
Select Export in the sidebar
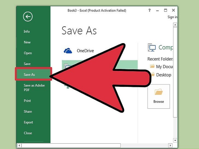(28, 122)
